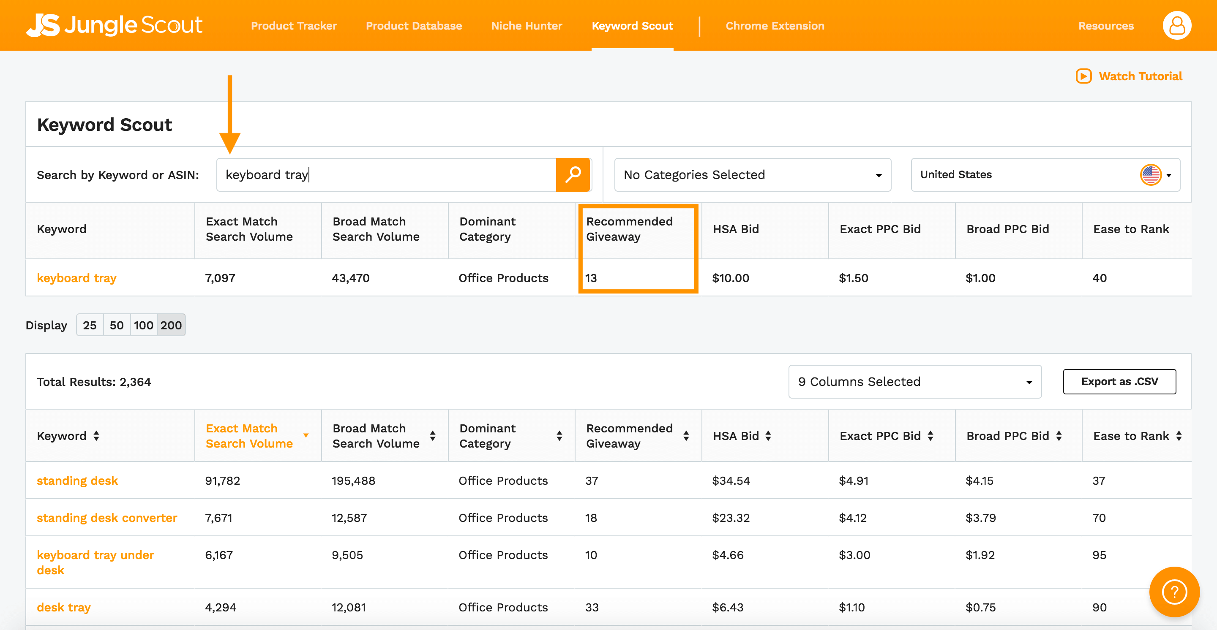This screenshot has width=1217, height=630.
Task: Open the No Categories Selected dropdown
Action: point(752,175)
